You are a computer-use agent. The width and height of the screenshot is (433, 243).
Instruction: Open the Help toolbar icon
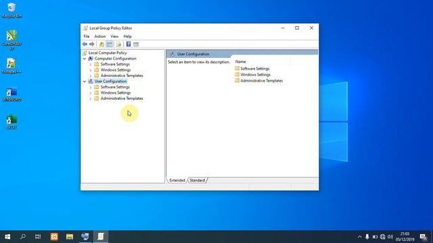click(x=129, y=44)
